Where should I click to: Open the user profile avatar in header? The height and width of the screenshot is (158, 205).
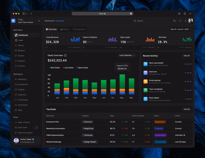190,21
